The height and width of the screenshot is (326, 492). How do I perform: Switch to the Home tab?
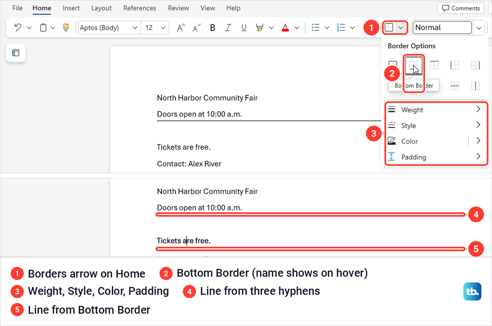point(42,8)
